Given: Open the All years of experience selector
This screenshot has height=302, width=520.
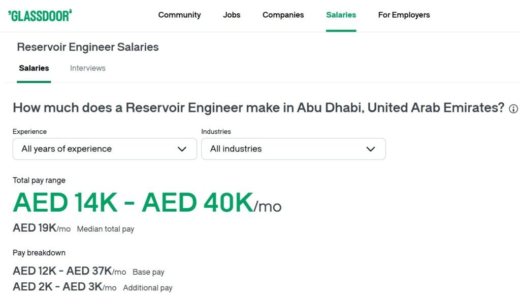Looking at the screenshot, I should pyautogui.click(x=105, y=149).
